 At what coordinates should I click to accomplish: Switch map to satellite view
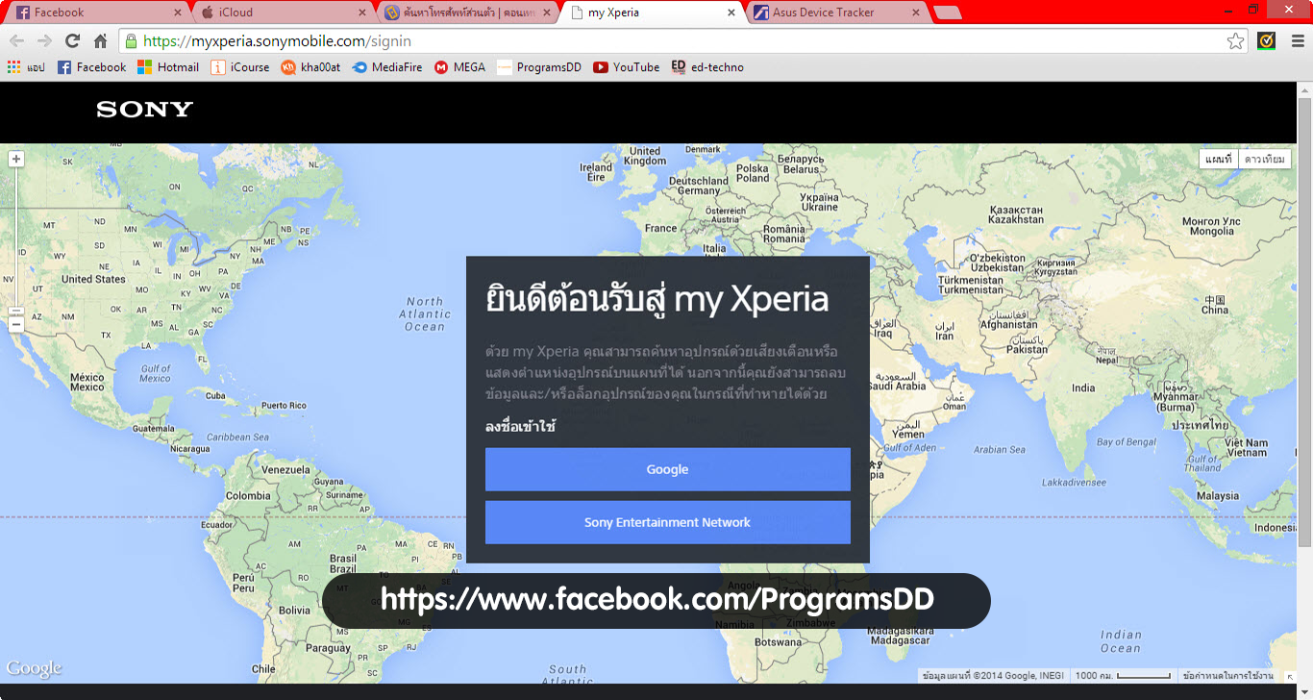pos(1264,159)
